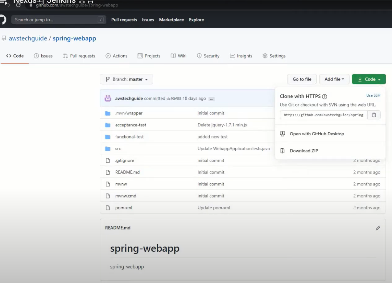Click the help icon next to Clone with HTTPS
392x283 pixels.
[324, 97]
